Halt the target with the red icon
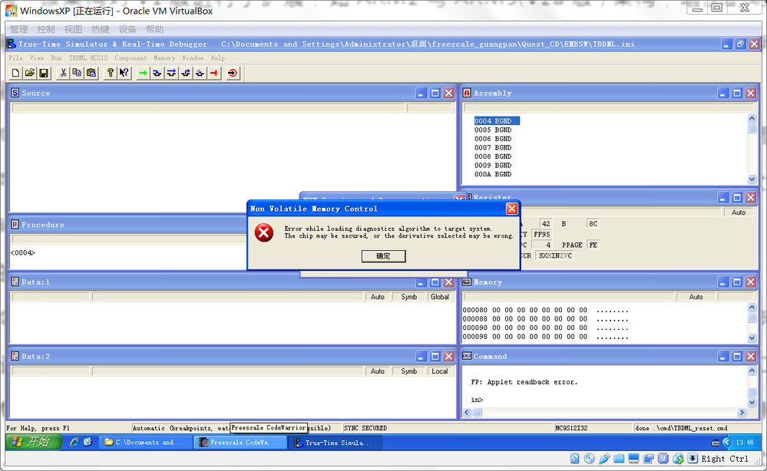This screenshot has width=767, height=471. [x=213, y=74]
